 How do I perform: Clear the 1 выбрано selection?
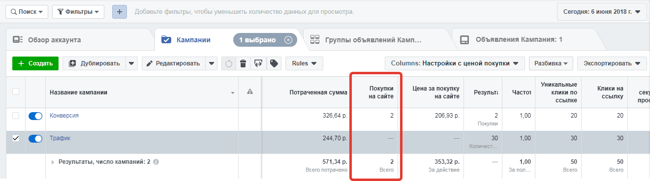click(x=288, y=40)
